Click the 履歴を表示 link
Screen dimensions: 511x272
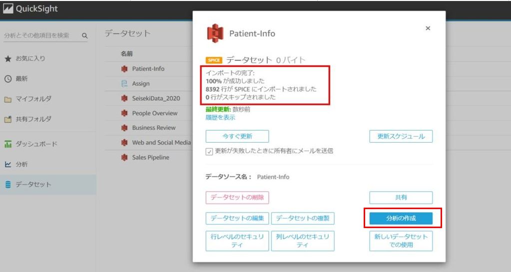pyautogui.click(x=220, y=118)
